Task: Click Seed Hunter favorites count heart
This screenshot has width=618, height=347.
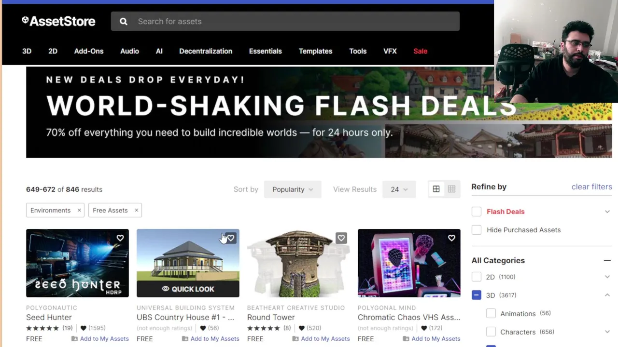Action: (83, 328)
